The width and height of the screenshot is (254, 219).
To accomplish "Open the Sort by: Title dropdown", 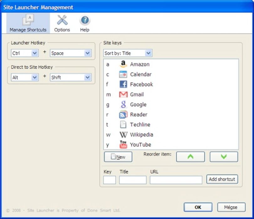I will pyautogui.click(x=128, y=53).
